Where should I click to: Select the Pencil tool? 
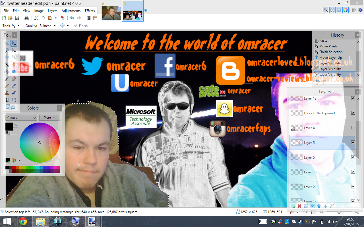pyautogui.click(x=7, y=86)
